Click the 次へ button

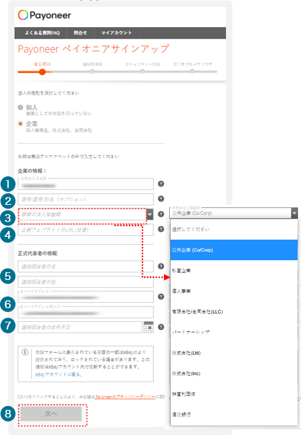51,414
